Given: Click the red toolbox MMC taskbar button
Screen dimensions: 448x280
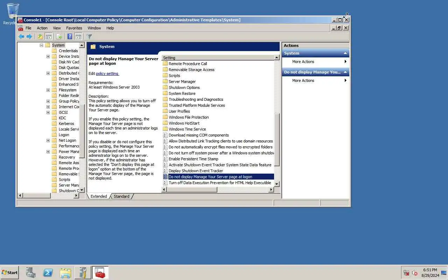Looking at the screenshot, I should click(x=100, y=272).
